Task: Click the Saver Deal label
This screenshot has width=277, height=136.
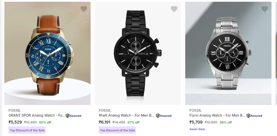Action: (x=197, y=129)
